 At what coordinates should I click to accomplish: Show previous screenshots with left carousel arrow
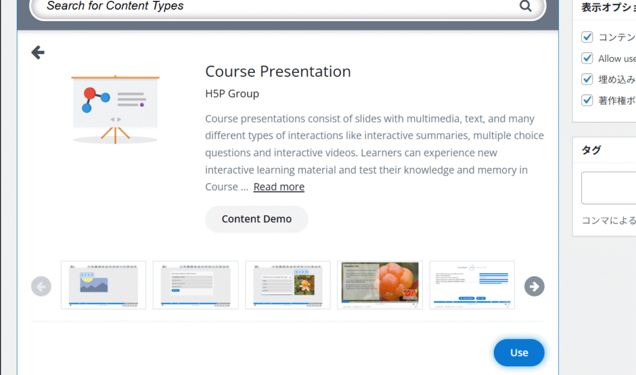[x=41, y=286]
